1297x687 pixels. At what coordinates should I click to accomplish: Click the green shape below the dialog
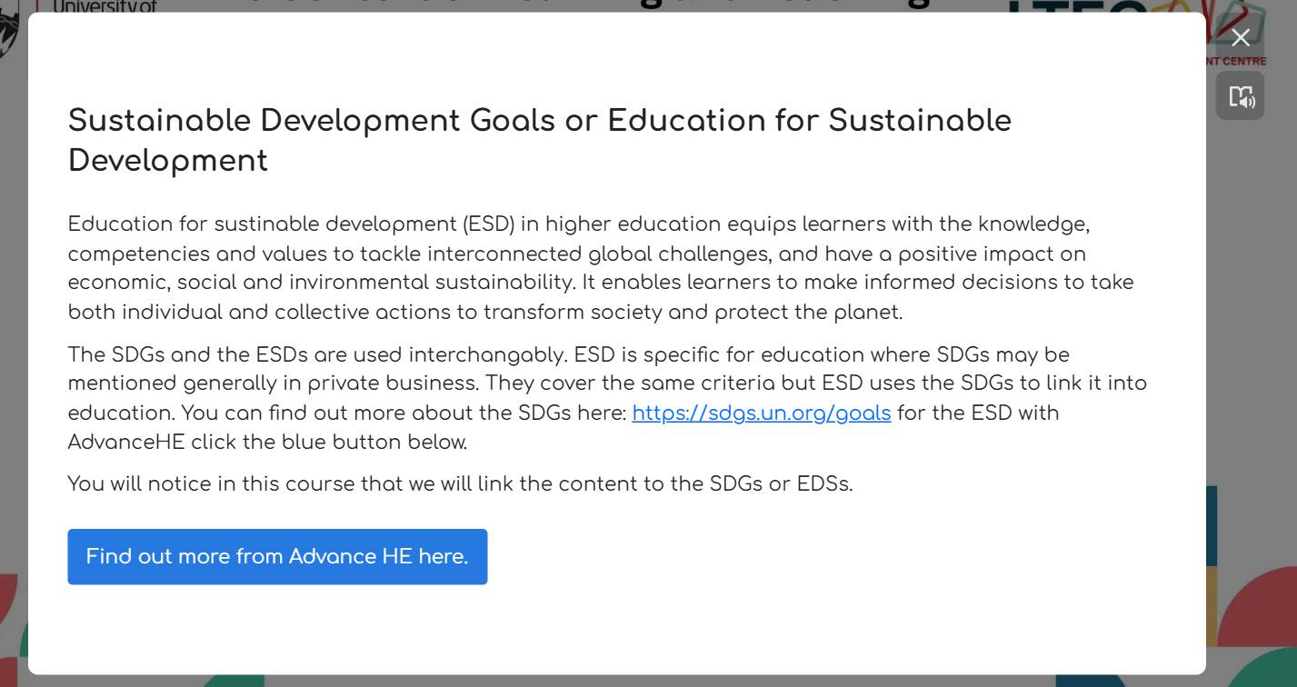click(232, 681)
